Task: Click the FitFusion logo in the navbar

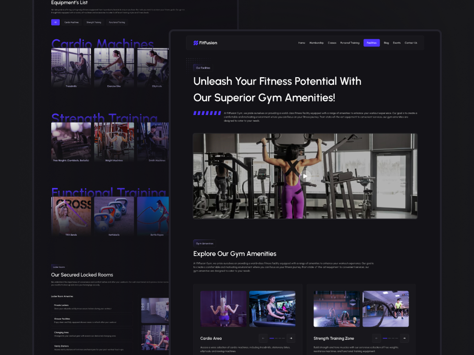Action: [205, 43]
